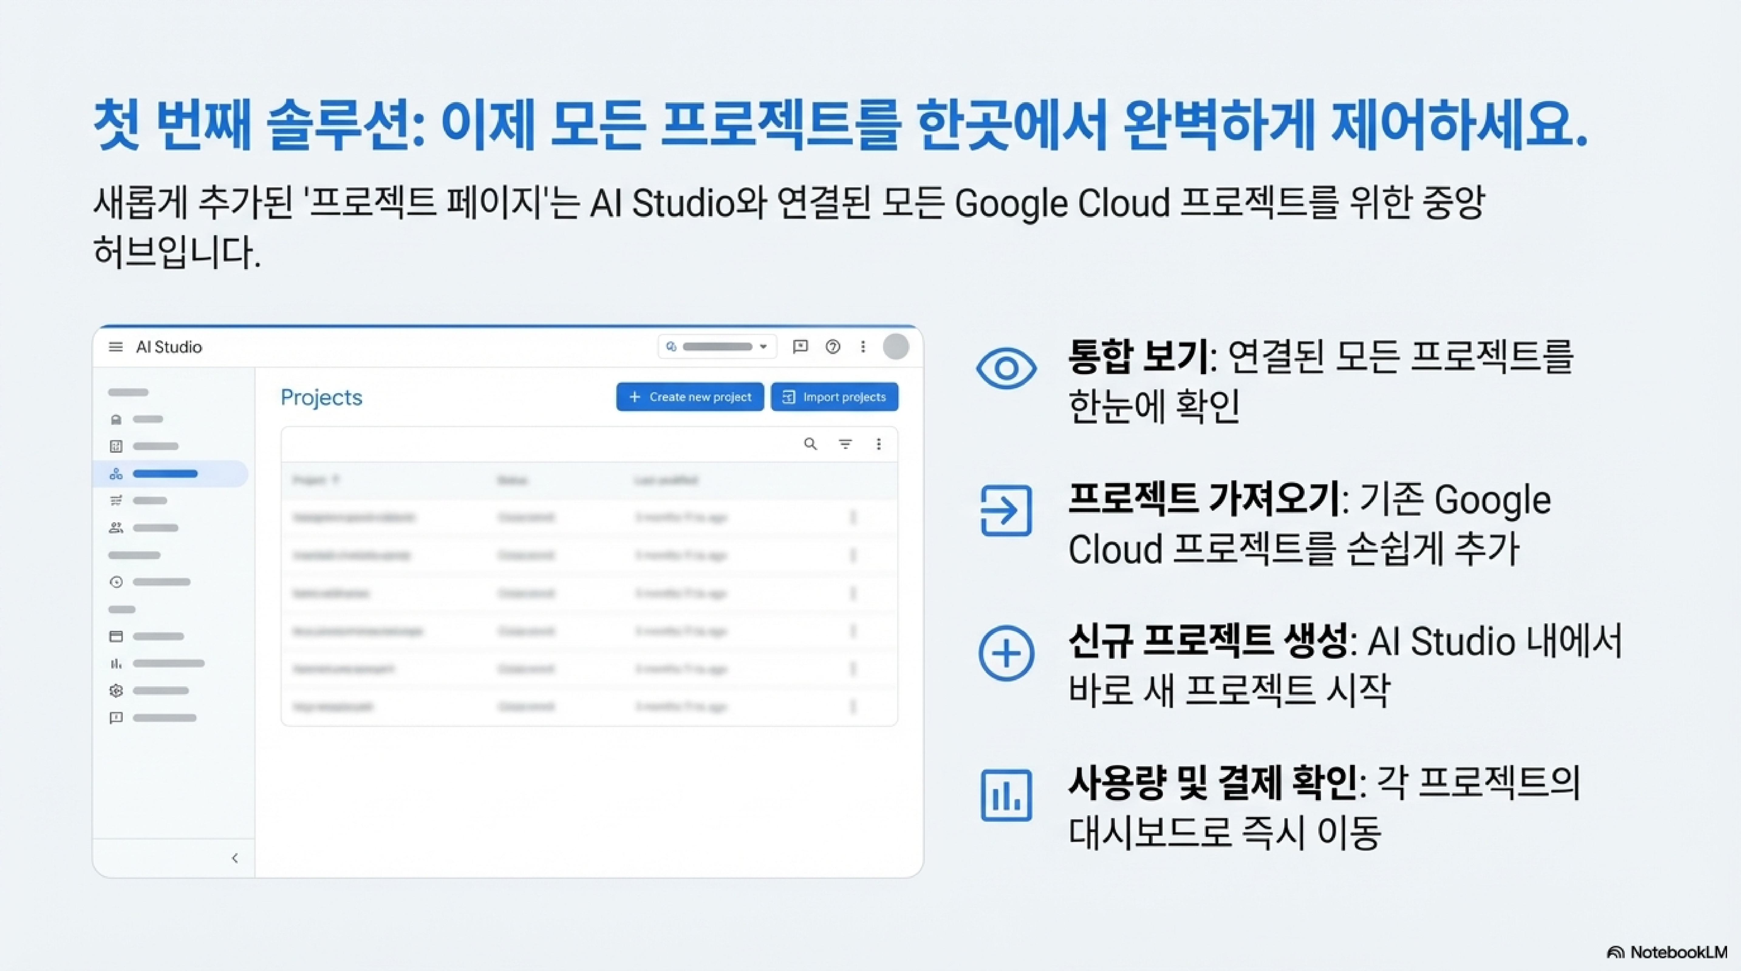1741x971 pixels.
Task: Open the home sidebar item
Action: pos(116,419)
